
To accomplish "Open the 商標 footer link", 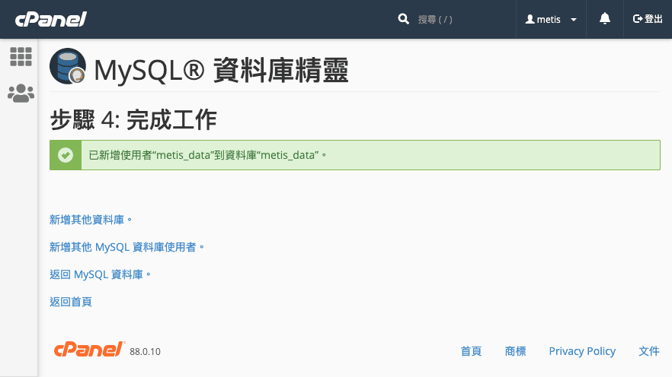I will pyautogui.click(x=515, y=351).
